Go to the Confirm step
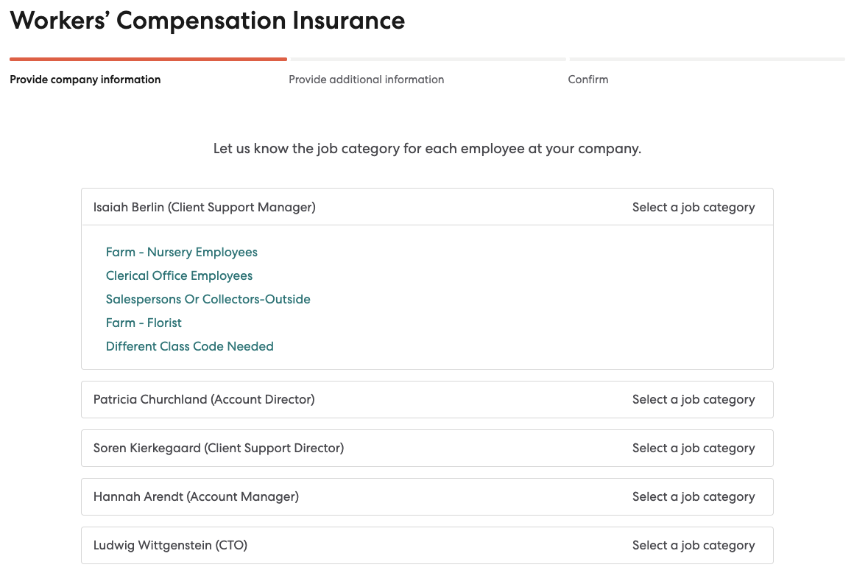Image resolution: width=854 pixels, height=573 pixels. 588,80
